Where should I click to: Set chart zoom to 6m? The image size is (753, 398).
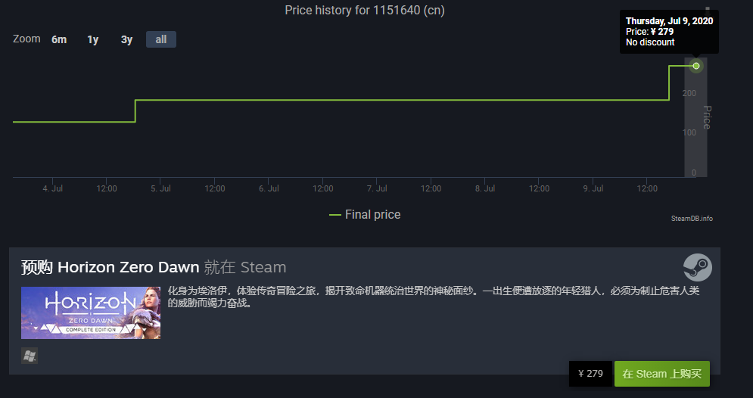[59, 39]
